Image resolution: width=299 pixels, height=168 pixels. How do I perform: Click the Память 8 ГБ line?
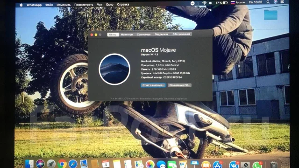pyautogui.click(x=158, y=69)
